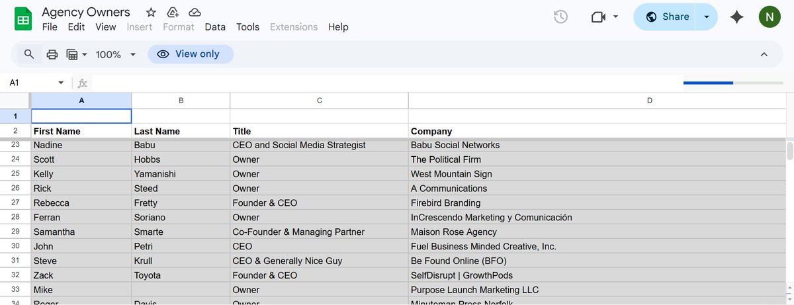
Task: Select CEO & Generally Nice Guy cell
Action: 319,261
